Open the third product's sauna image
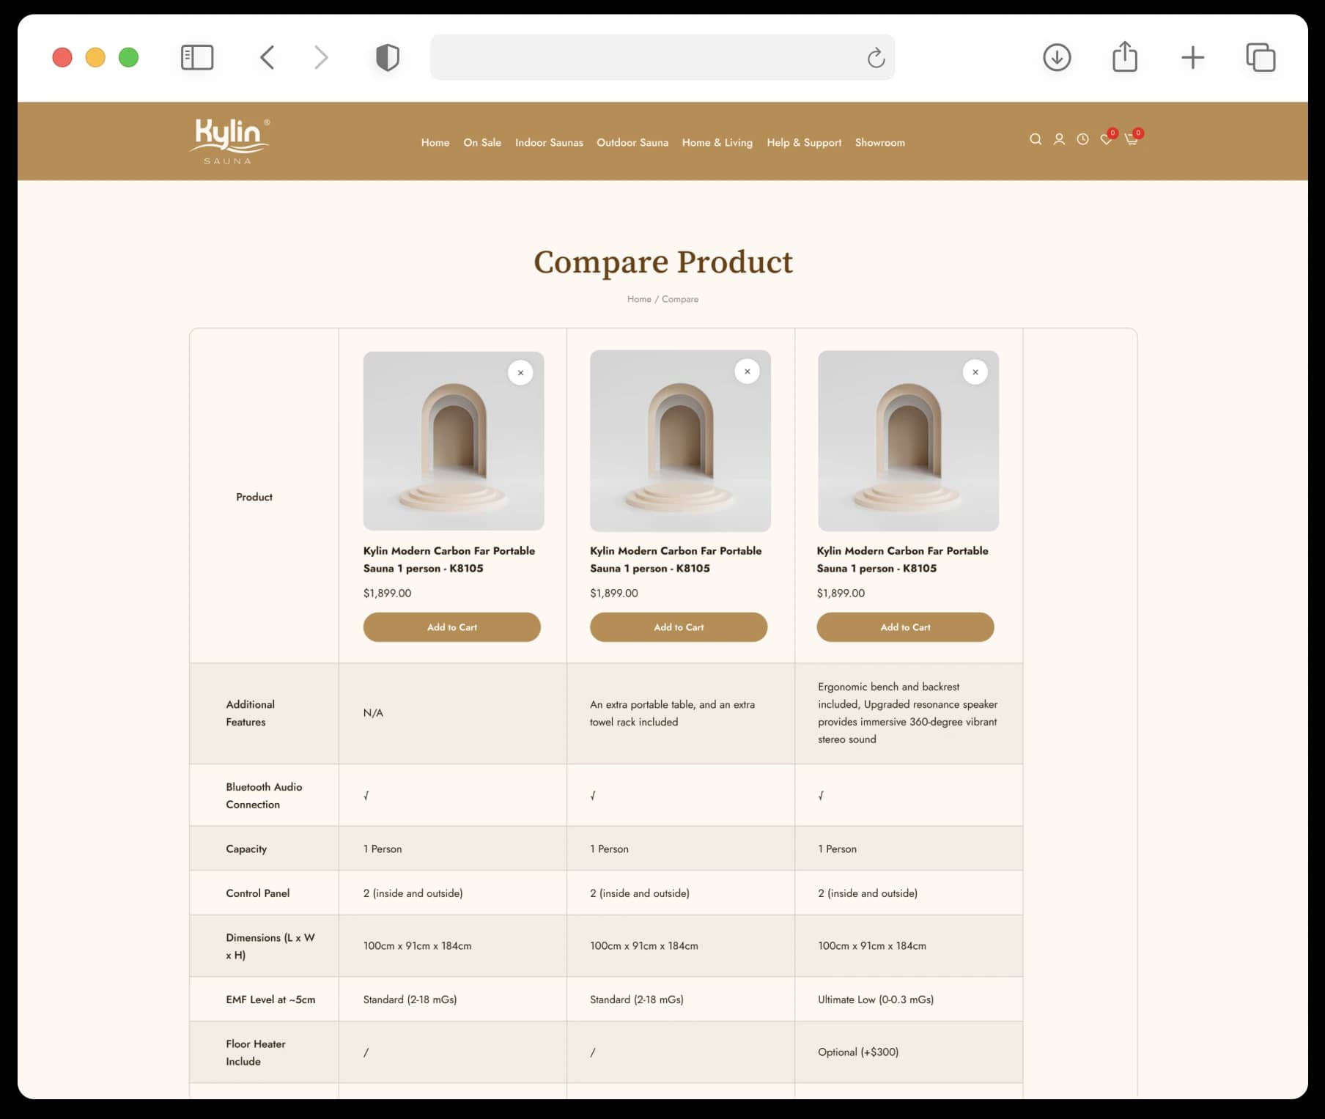 (908, 441)
